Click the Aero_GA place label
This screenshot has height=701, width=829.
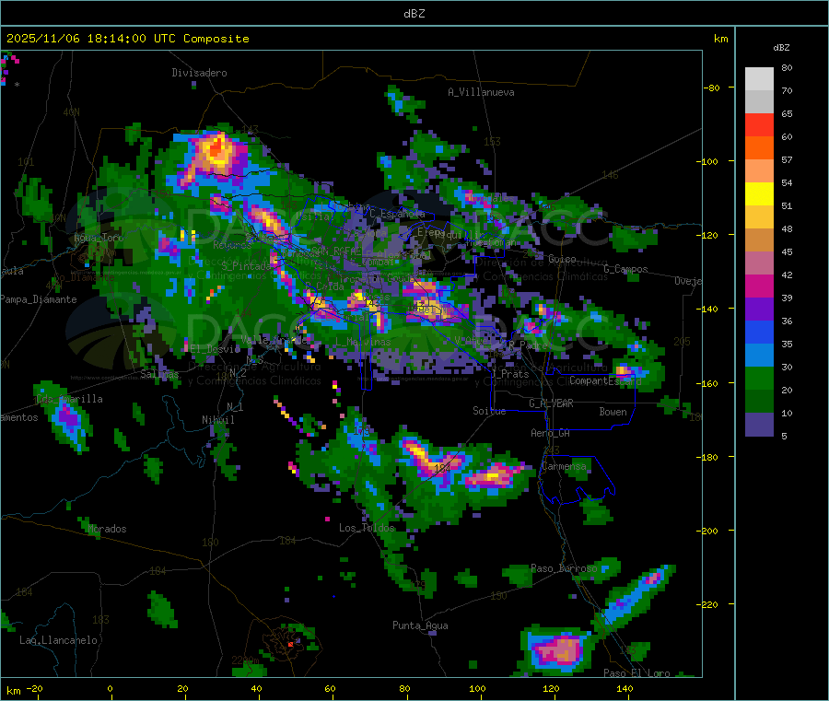[x=551, y=433]
